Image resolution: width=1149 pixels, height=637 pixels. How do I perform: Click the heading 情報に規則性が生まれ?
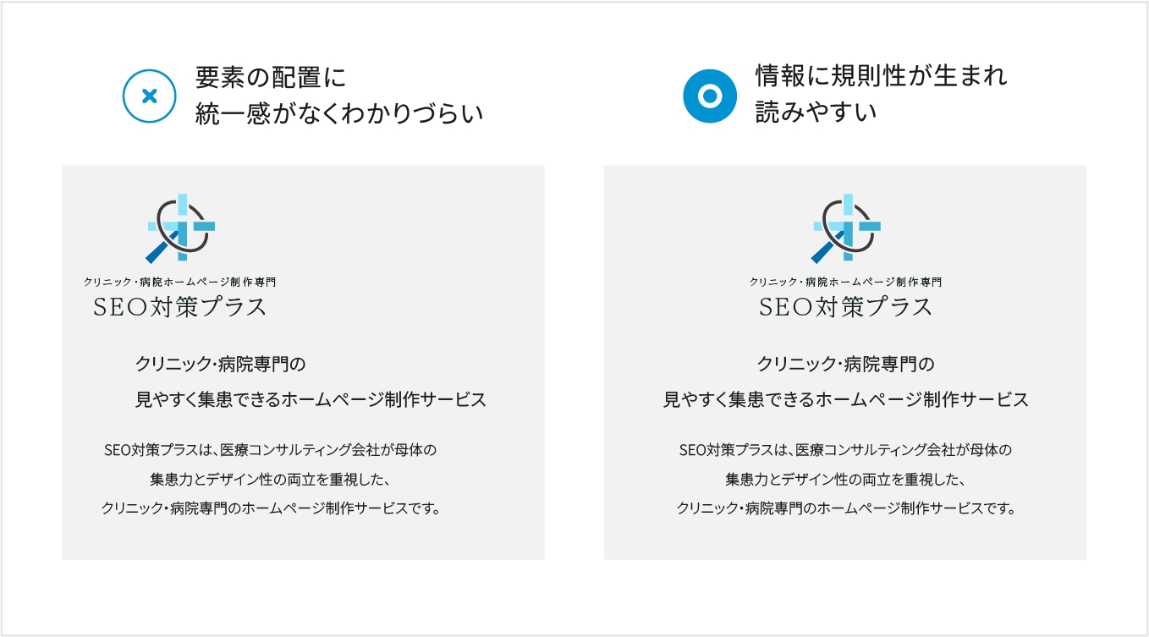[882, 77]
